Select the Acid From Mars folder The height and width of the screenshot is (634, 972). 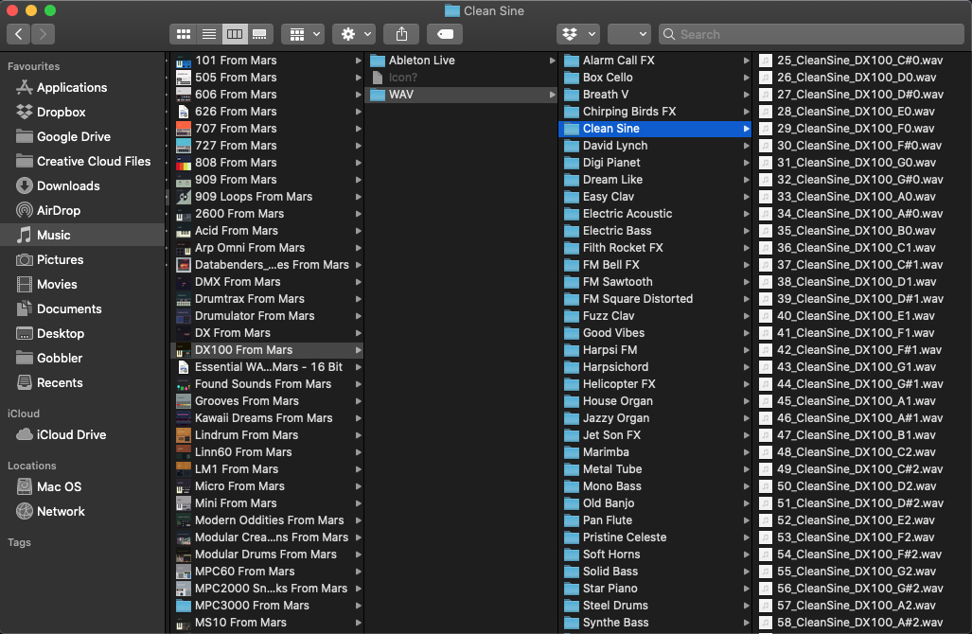point(267,231)
